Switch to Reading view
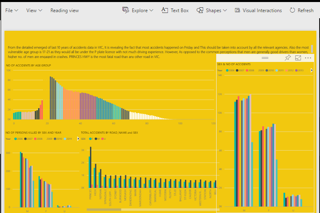This screenshot has height=213, width=320. coord(64,11)
